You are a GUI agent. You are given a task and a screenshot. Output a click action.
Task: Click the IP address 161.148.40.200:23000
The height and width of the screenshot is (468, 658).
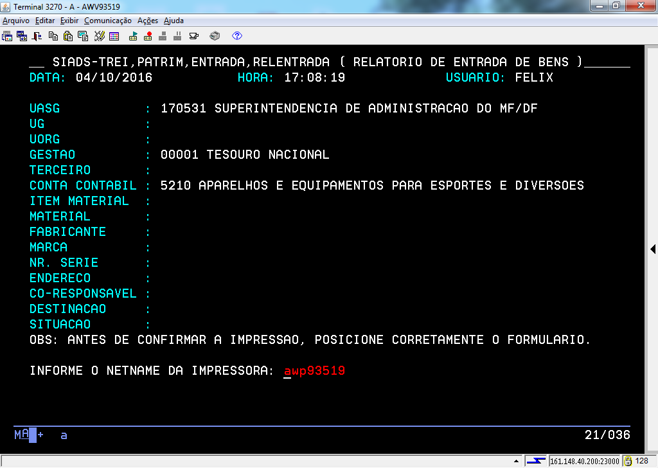585,462
